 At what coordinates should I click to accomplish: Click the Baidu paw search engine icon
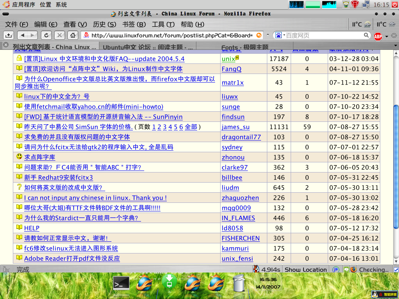click(279, 35)
